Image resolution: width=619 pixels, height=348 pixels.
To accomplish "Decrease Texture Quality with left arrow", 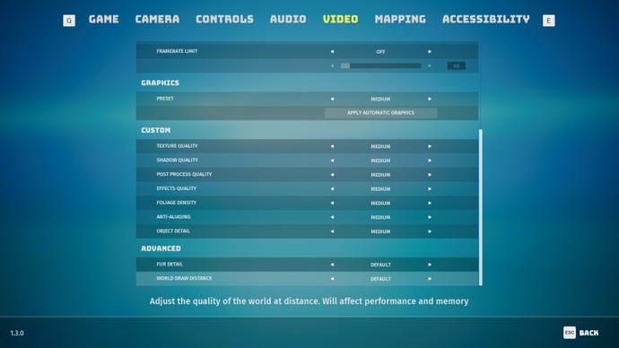I will pyautogui.click(x=332, y=146).
